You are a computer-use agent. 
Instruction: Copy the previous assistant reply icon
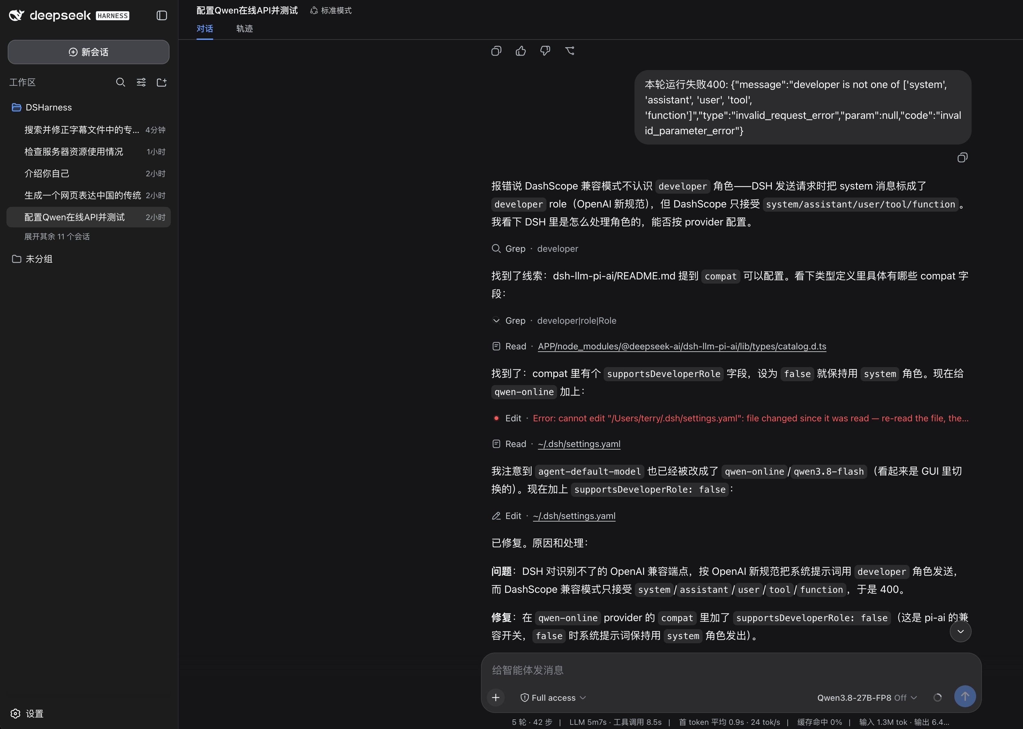pyautogui.click(x=496, y=51)
